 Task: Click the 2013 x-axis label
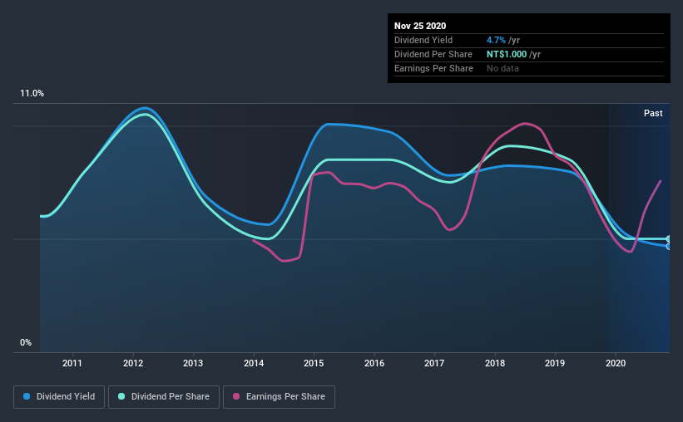click(x=193, y=363)
